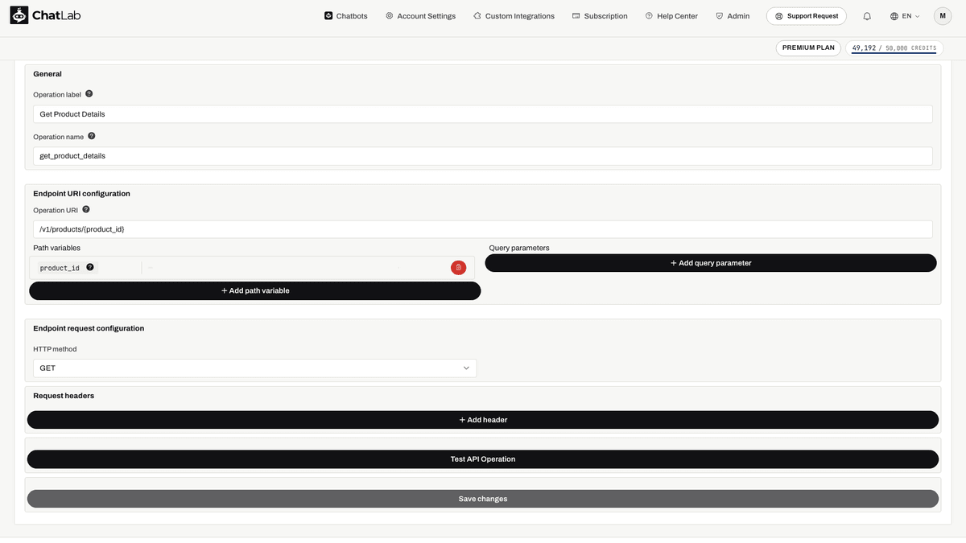The height and width of the screenshot is (543, 966).
Task: Open the HTTP method GET dropdown
Action: point(255,368)
